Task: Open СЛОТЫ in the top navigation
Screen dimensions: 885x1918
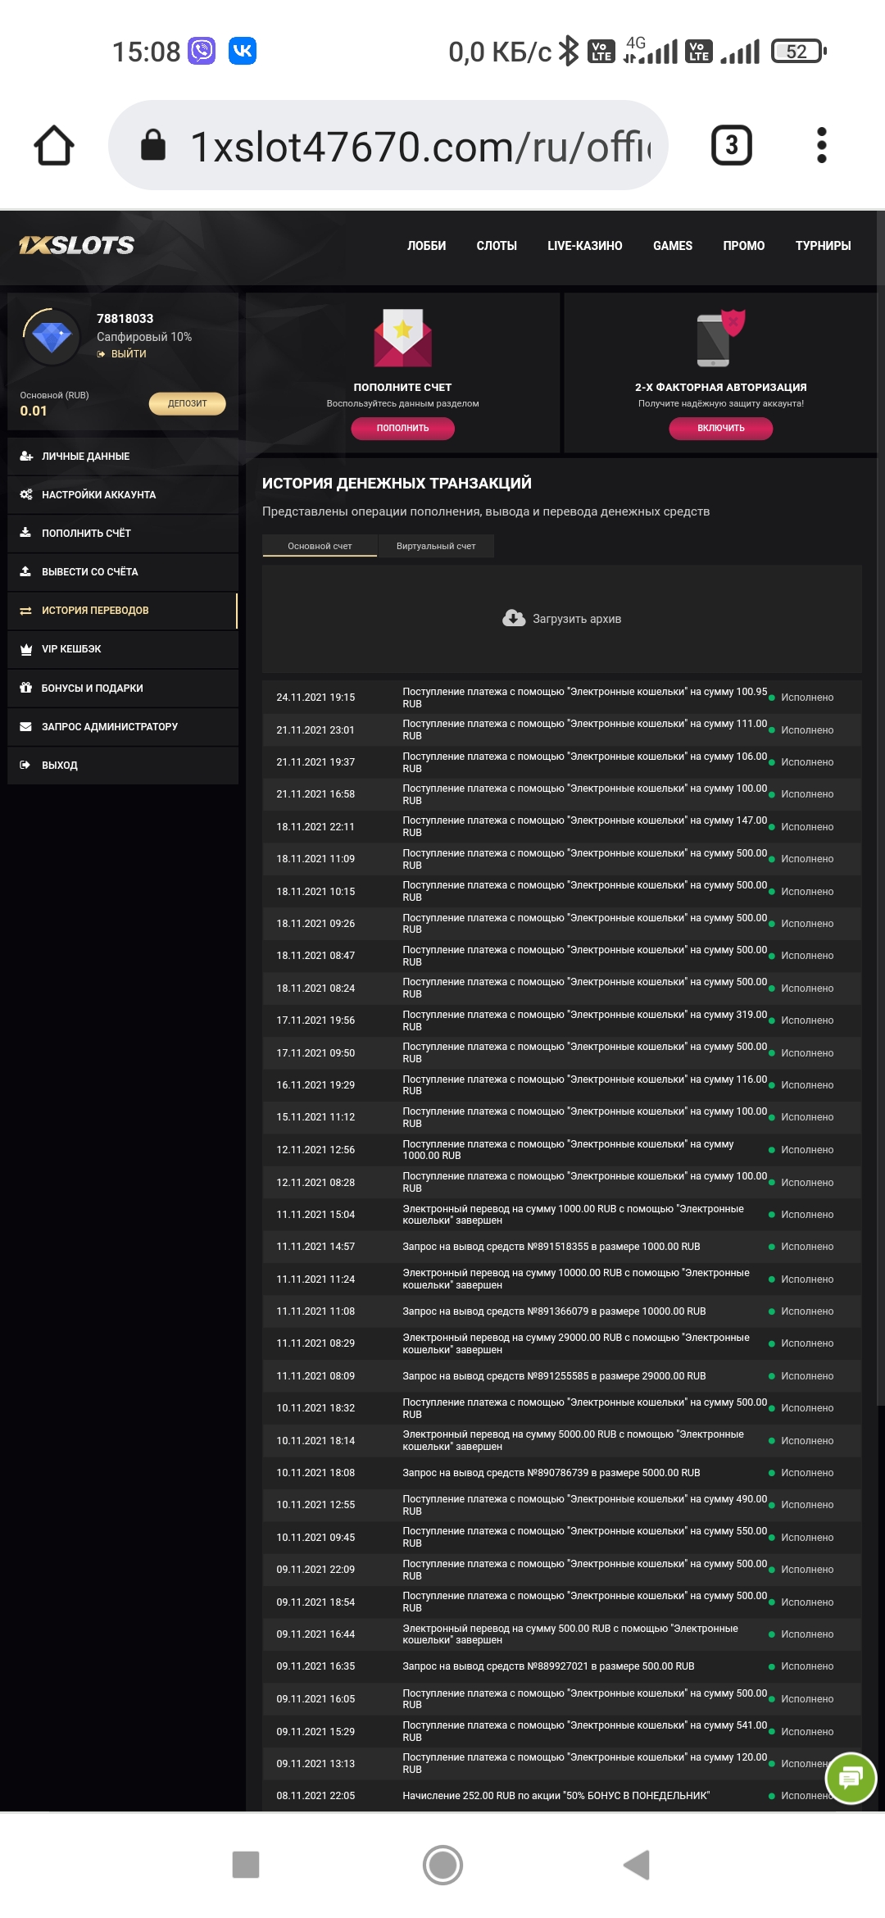Action: 497,246
